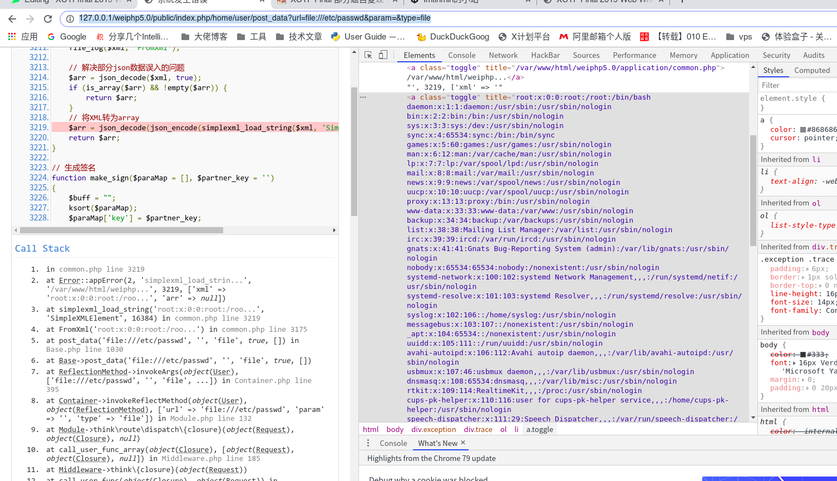Open the drawer Console tab

click(x=393, y=443)
